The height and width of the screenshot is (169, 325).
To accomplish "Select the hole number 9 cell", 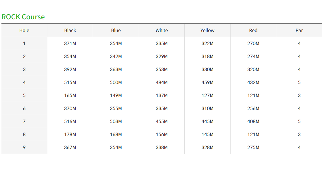I will tap(24, 147).
